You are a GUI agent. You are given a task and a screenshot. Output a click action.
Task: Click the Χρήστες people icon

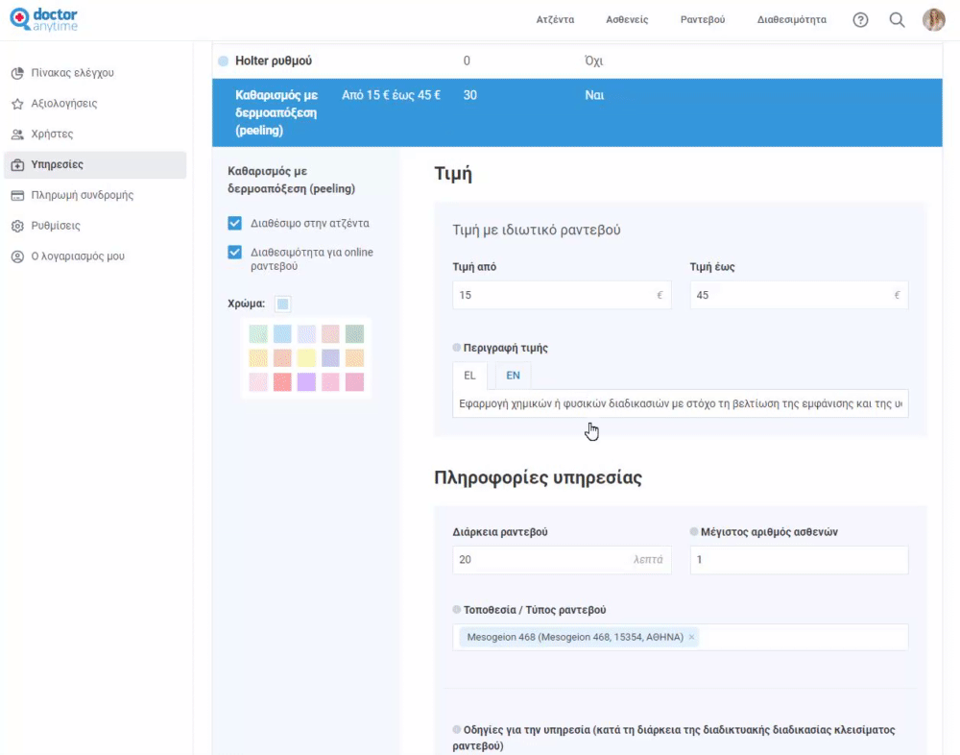point(17,134)
